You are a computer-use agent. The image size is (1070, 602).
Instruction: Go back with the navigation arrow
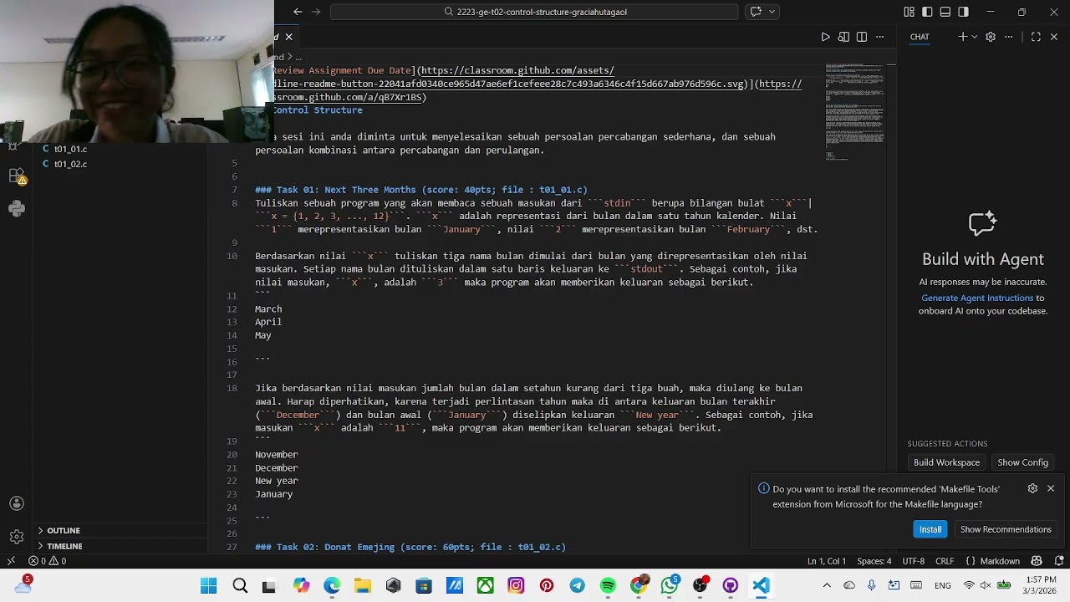pyautogui.click(x=298, y=12)
